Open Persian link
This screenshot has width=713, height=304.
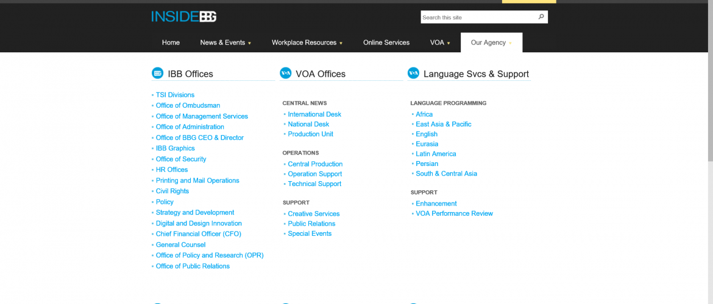(x=427, y=164)
